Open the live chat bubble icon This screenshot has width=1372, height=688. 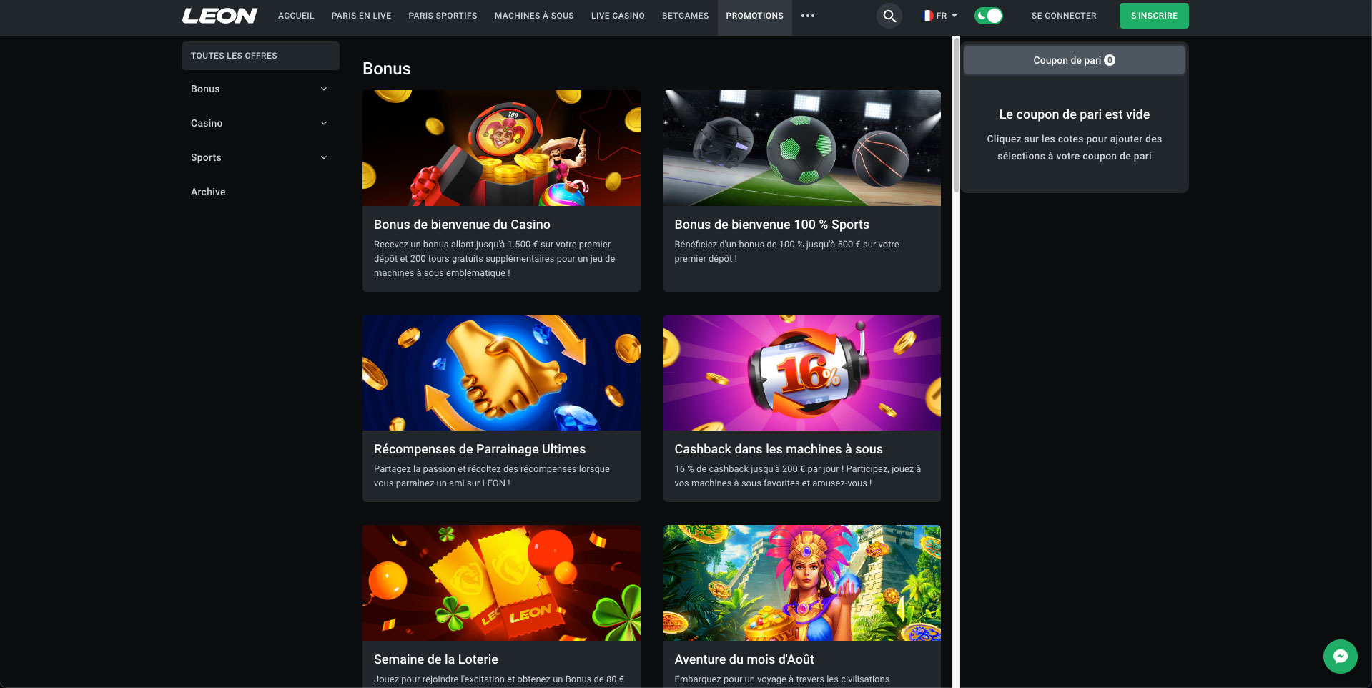tap(1340, 657)
